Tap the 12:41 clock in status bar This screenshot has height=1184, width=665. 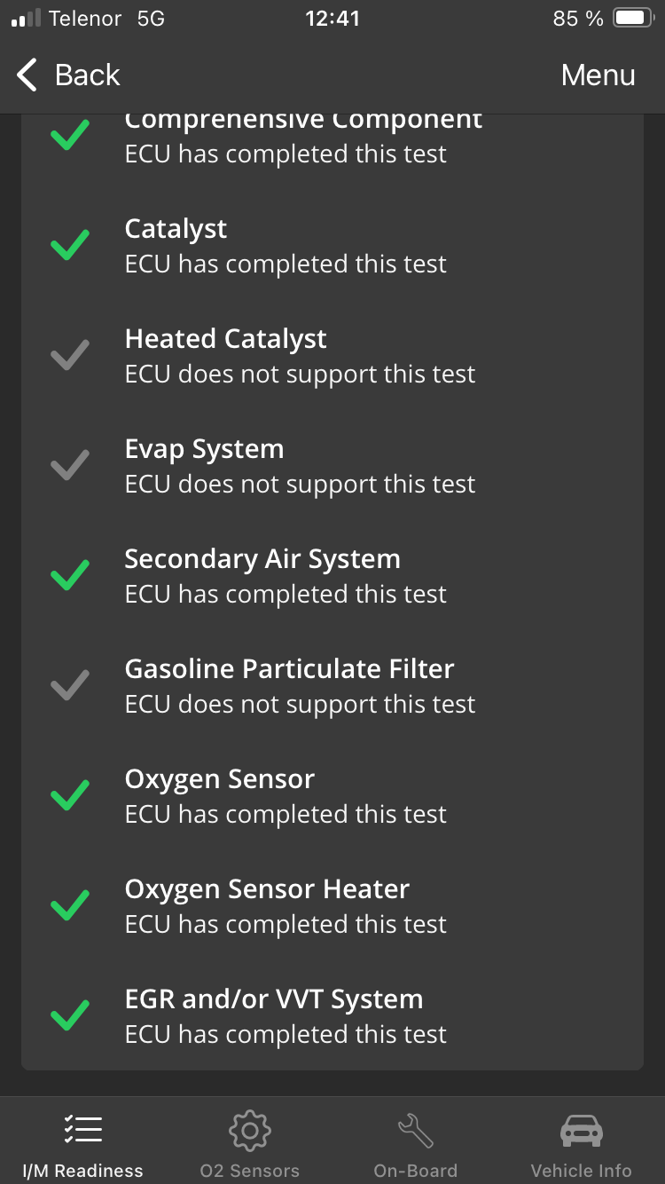[x=332, y=19]
